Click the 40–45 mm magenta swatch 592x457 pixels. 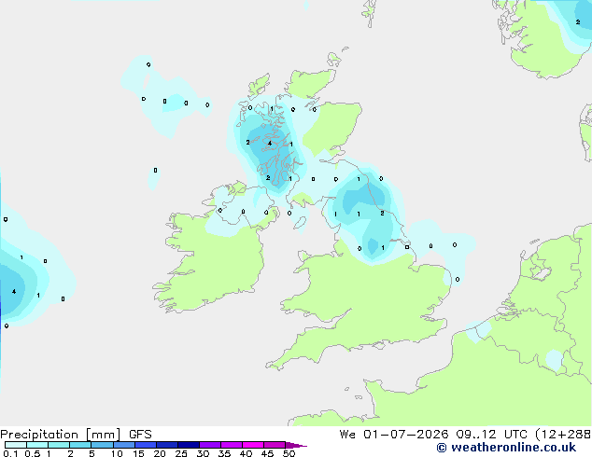(x=253, y=445)
